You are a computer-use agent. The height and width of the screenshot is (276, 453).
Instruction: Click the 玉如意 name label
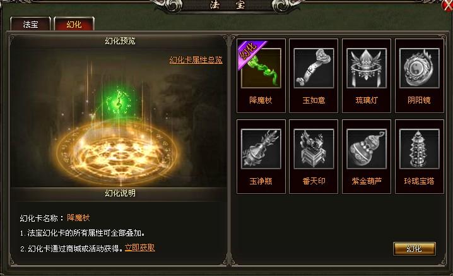coord(314,100)
